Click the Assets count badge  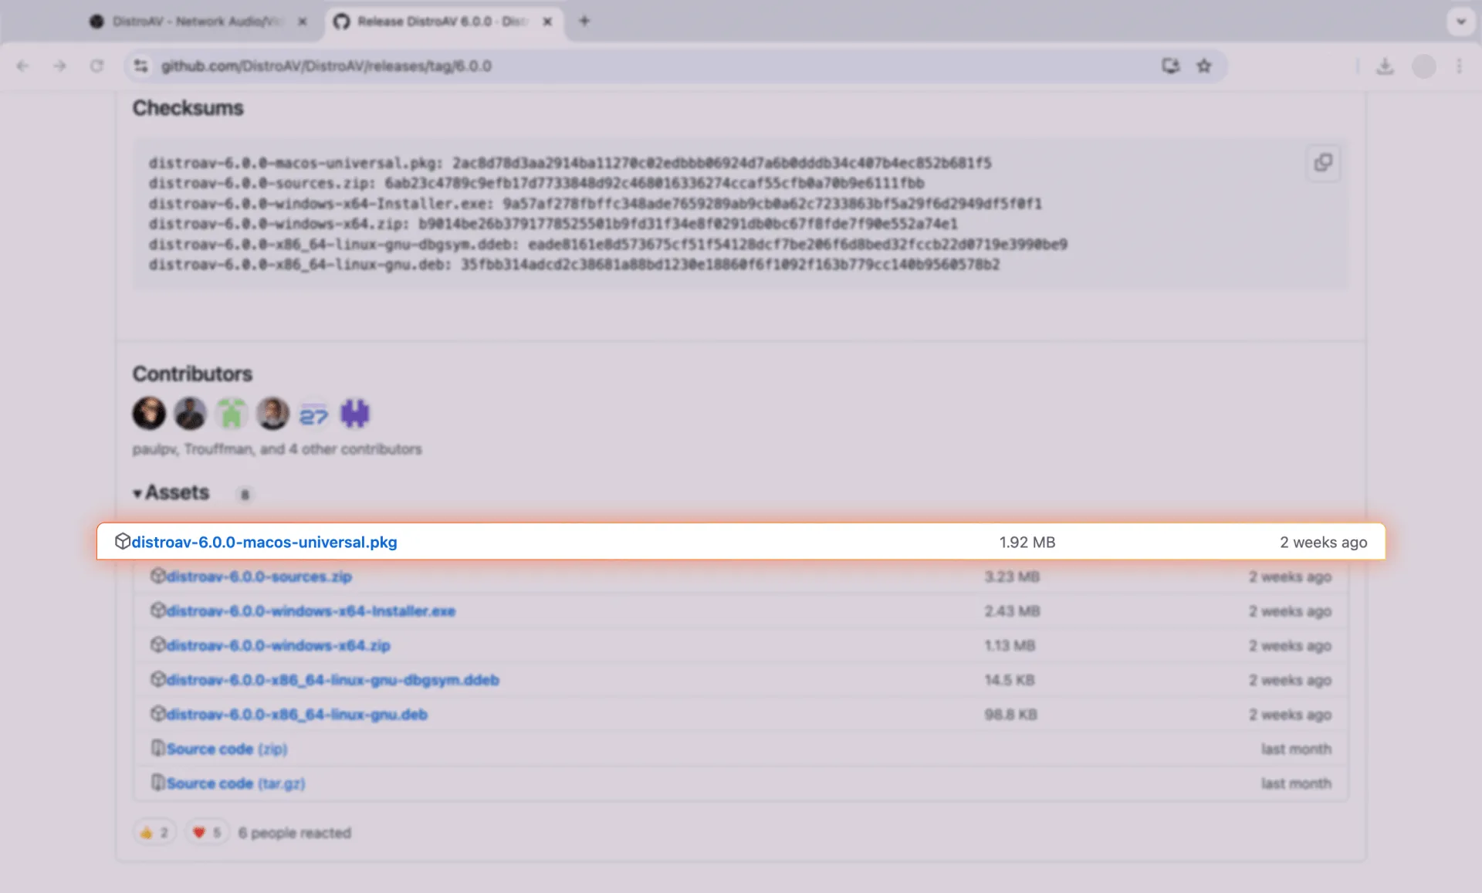coord(245,494)
